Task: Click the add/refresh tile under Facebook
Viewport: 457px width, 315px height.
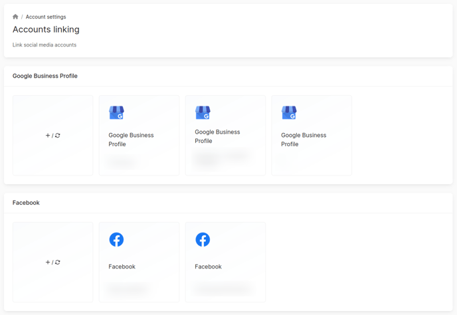Action: click(x=52, y=262)
